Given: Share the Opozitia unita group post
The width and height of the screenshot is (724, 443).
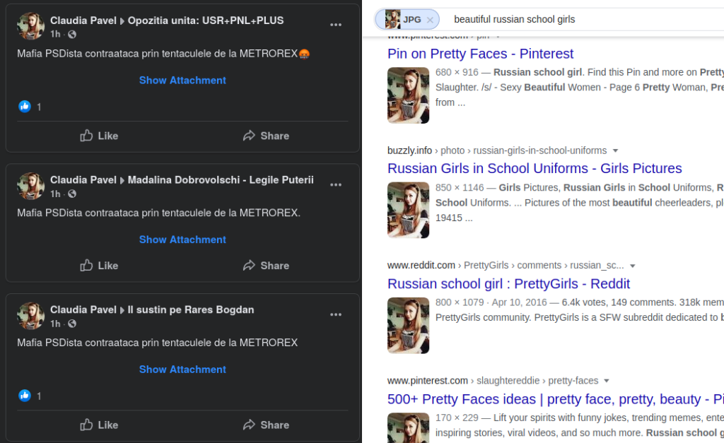Looking at the screenshot, I should (x=266, y=136).
